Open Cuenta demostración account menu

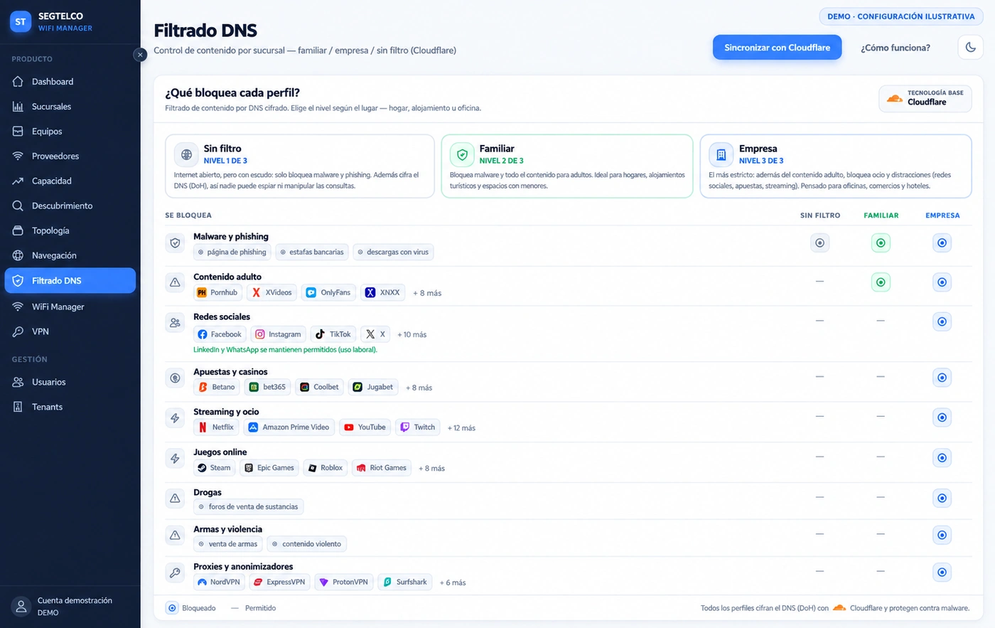click(70, 606)
